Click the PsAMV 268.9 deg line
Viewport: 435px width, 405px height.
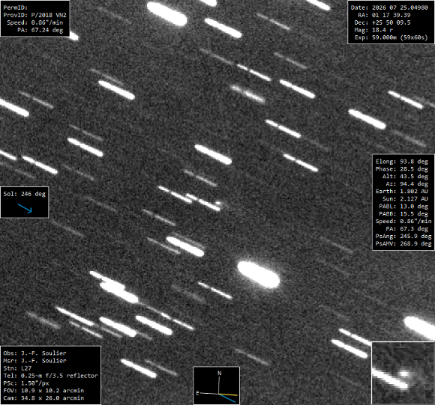click(x=403, y=243)
